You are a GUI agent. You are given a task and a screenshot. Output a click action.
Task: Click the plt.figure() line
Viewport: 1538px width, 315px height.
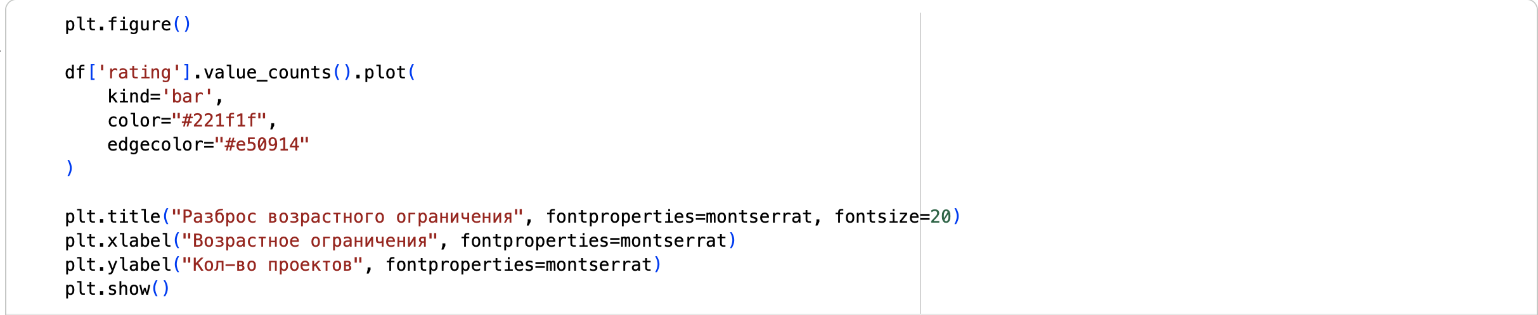(x=127, y=25)
